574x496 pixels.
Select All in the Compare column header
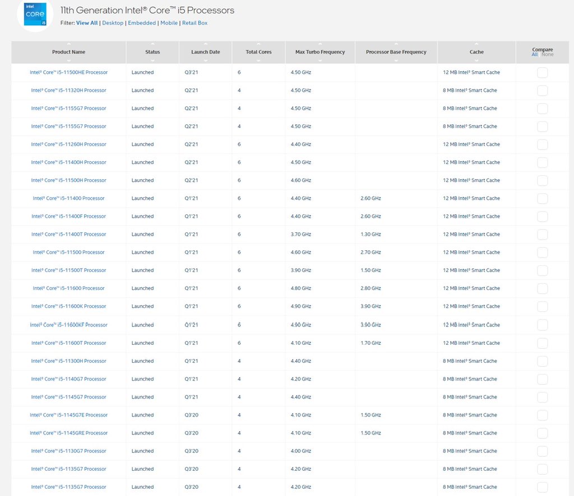pos(534,54)
